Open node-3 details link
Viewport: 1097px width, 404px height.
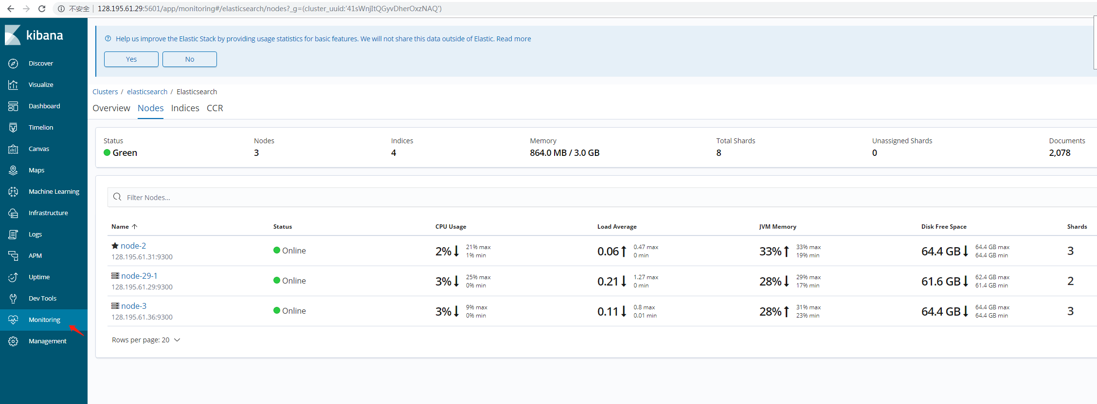134,306
